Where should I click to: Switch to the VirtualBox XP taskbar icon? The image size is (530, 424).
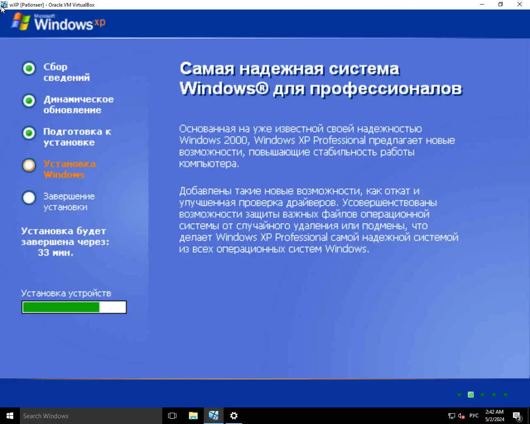click(214, 416)
